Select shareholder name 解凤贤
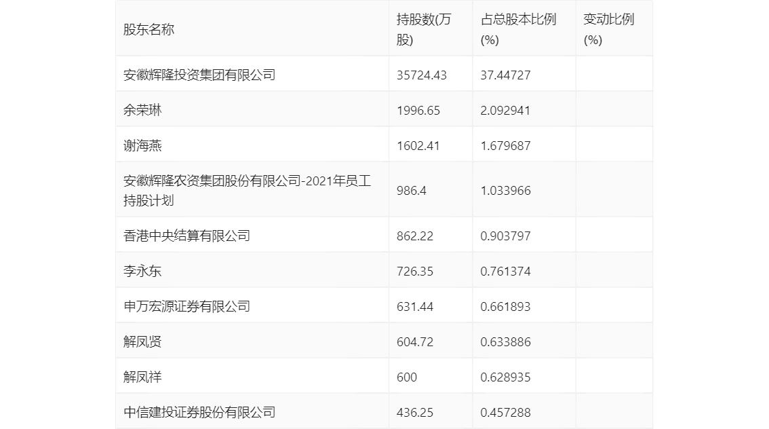This screenshot has height=429, width=769. click(142, 342)
